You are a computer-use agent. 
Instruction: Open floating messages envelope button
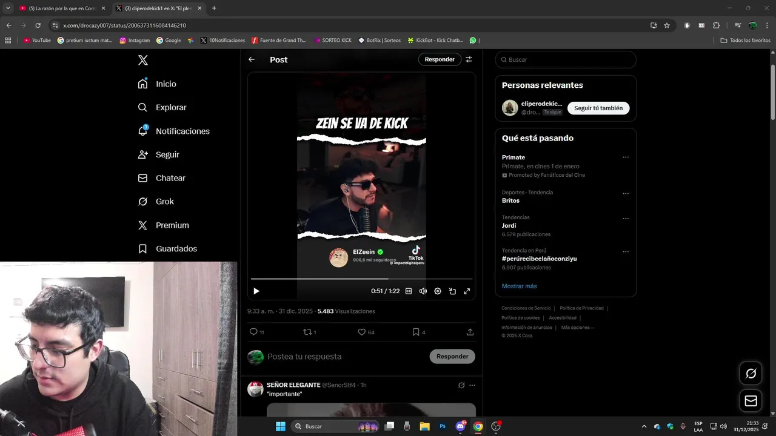click(751, 401)
